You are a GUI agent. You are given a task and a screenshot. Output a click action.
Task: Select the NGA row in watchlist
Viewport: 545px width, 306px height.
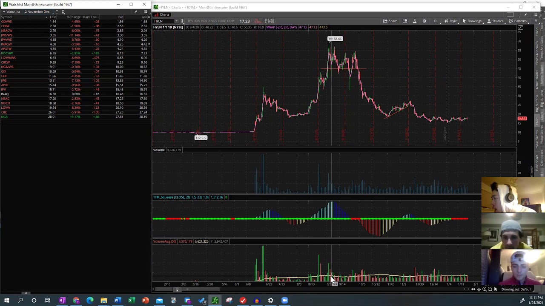pyautogui.click(x=75, y=116)
